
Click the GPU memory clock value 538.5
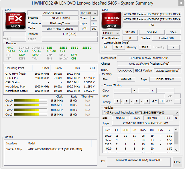click(x=145, y=47)
